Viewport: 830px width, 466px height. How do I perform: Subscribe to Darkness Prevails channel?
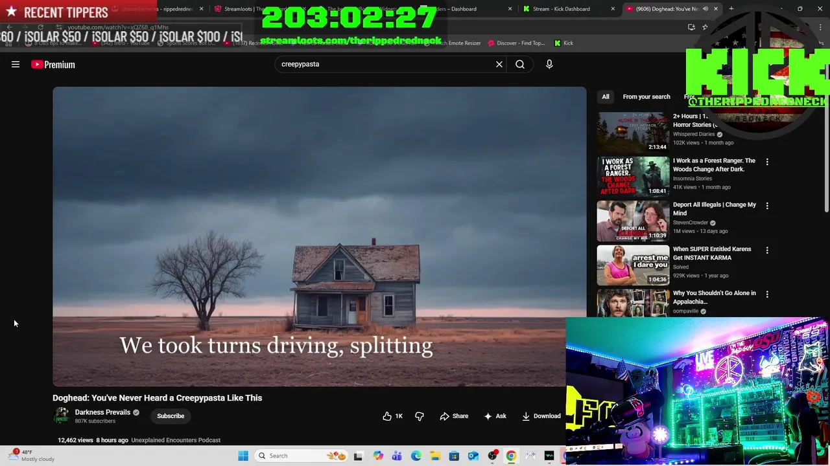pos(171,416)
